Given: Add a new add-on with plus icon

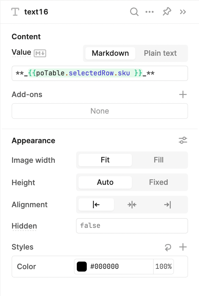Looking at the screenshot, I should (x=183, y=94).
